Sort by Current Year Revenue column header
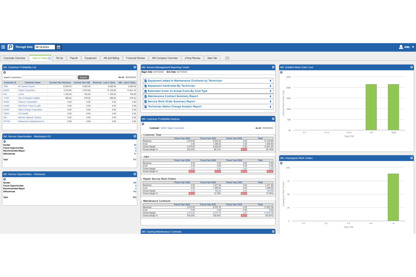The height and width of the screenshot is (277, 416). click(x=60, y=83)
